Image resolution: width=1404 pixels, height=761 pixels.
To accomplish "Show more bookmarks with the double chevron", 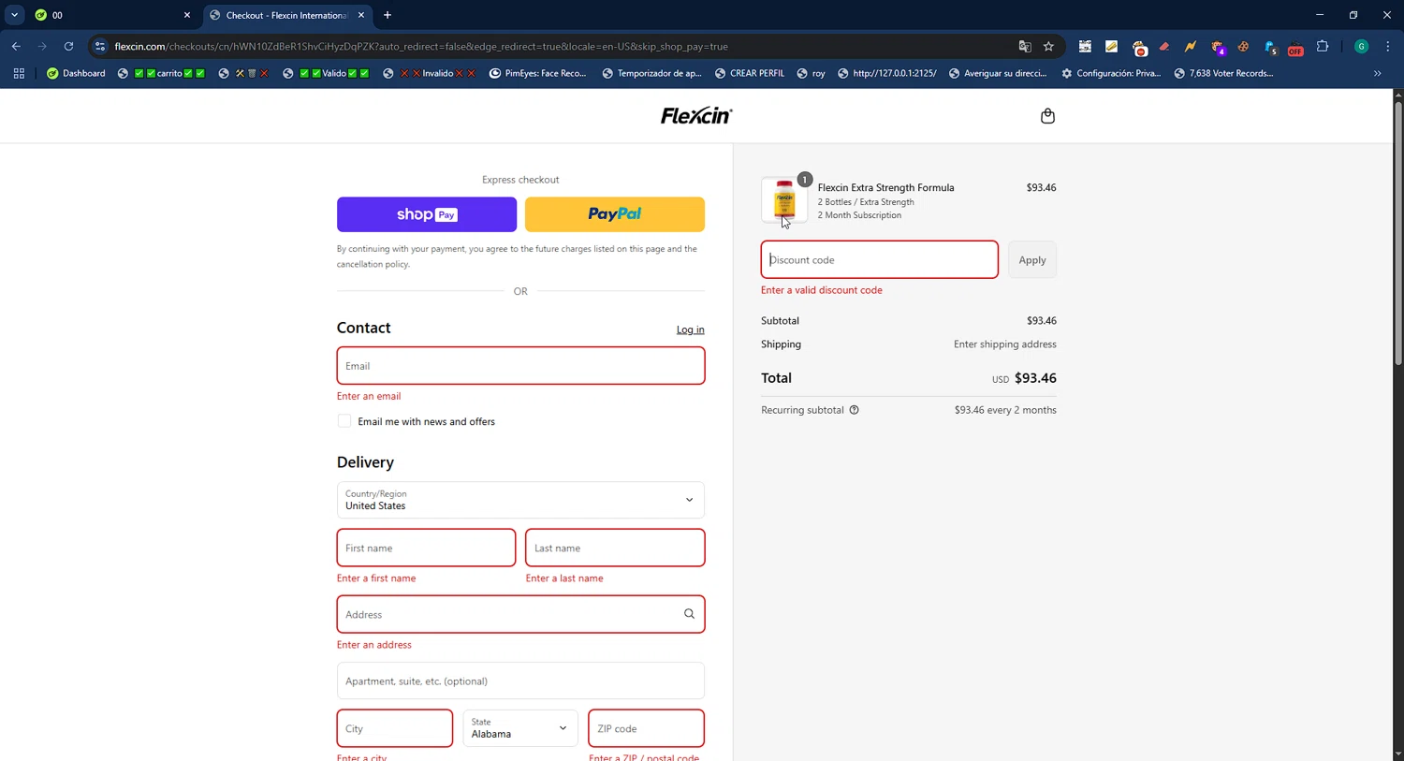I will tap(1377, 73).
